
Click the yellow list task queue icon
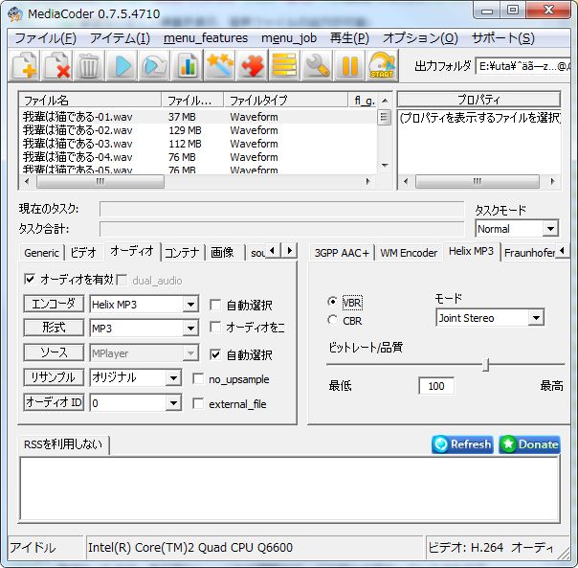(284, 66)
